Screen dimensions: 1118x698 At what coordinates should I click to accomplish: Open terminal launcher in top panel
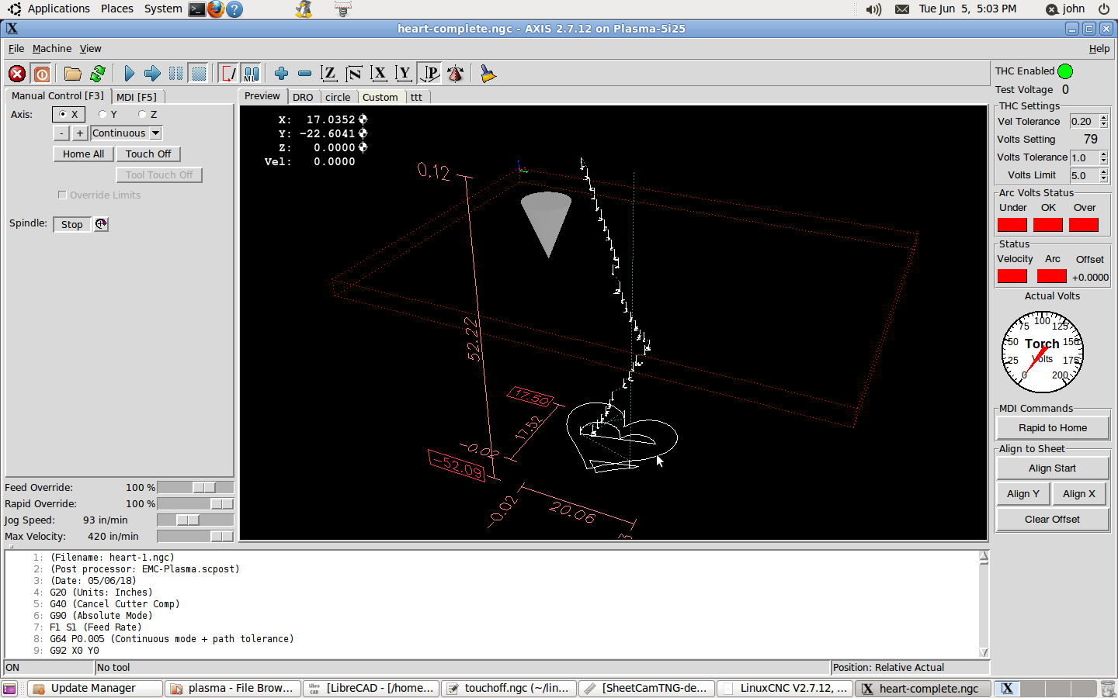(197, 9)
